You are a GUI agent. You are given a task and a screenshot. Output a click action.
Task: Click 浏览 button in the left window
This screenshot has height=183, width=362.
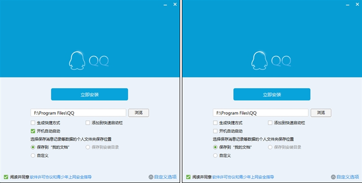(x=139, y=113)
